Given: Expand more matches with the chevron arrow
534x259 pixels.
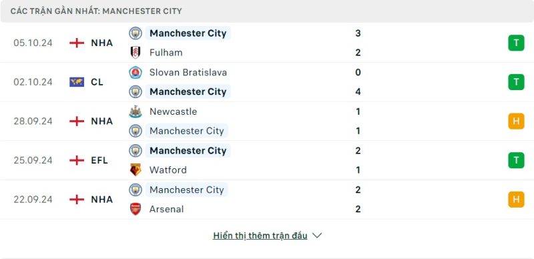Looking at the screenshot, I should 316,236.
